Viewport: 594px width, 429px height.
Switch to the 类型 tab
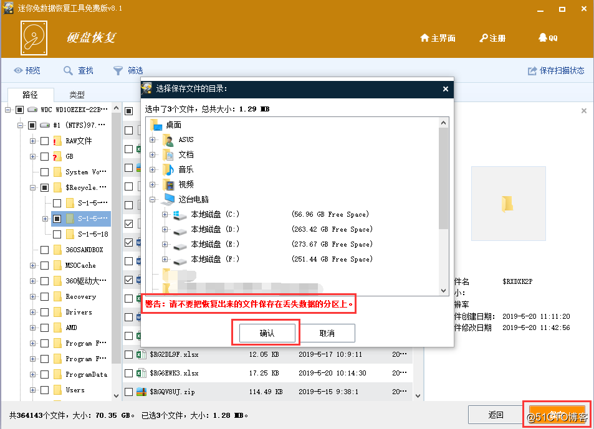77,95
